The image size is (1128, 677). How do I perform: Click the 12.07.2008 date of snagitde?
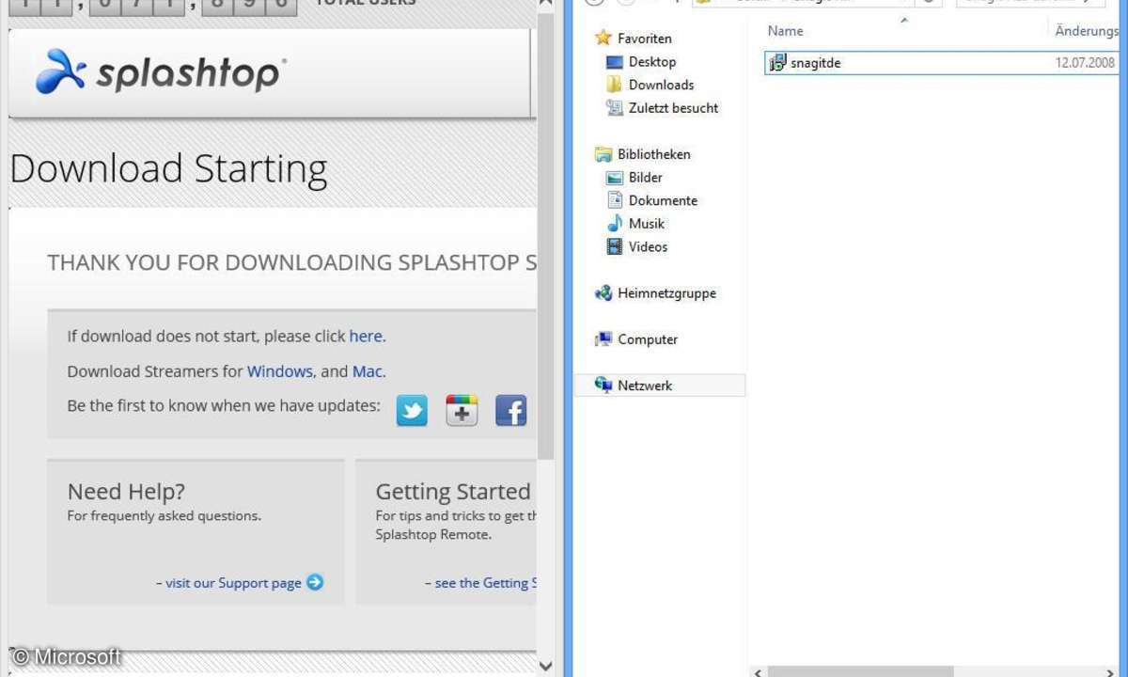pyautogui.click(x=1085, y=63)
